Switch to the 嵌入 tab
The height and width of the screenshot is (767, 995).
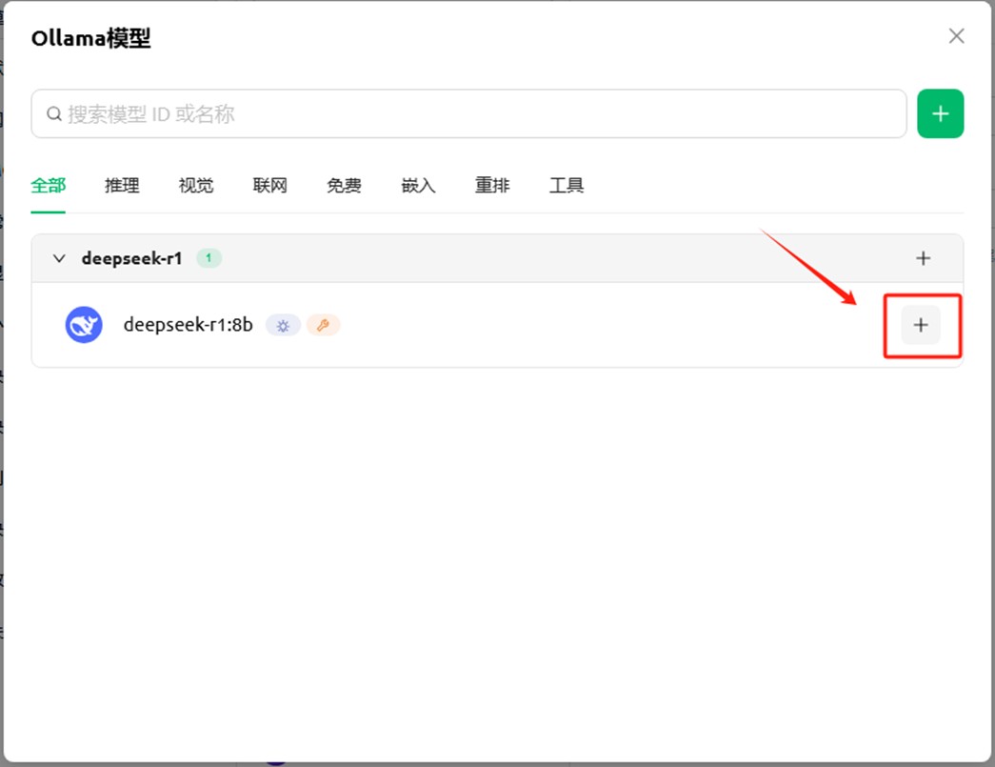418,186
